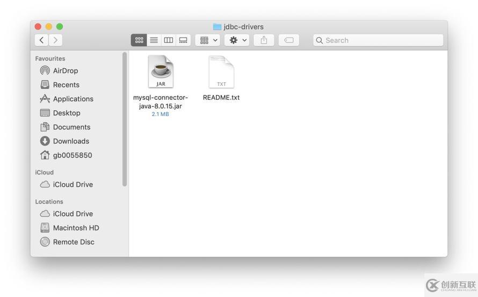Image resolution: width=478 pixels, height=297 pixels.
Task: Go back with the left chevron button
Action: tap(41, 40)
